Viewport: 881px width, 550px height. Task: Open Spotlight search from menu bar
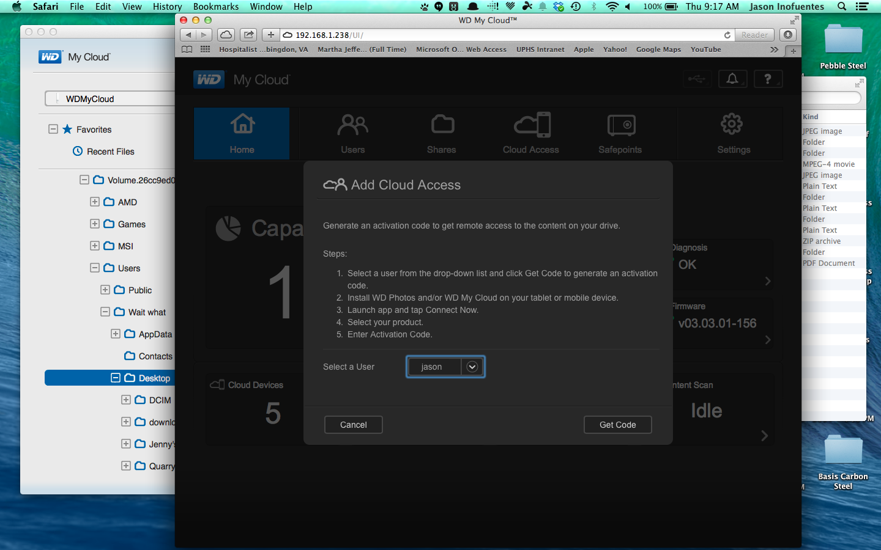point(841,7)
